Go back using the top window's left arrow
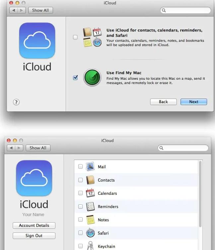 (x=14, y=10)
